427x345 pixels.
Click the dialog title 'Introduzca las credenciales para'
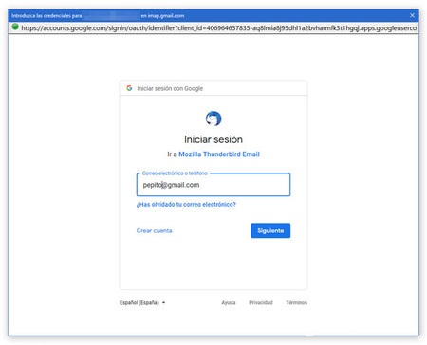point(46,15)
